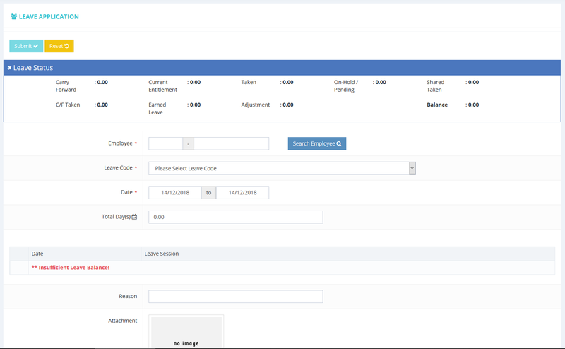Focus the employee code input field
Image resolution: width=565 pixels, height=349 pixels.
[x=165, y=143]
